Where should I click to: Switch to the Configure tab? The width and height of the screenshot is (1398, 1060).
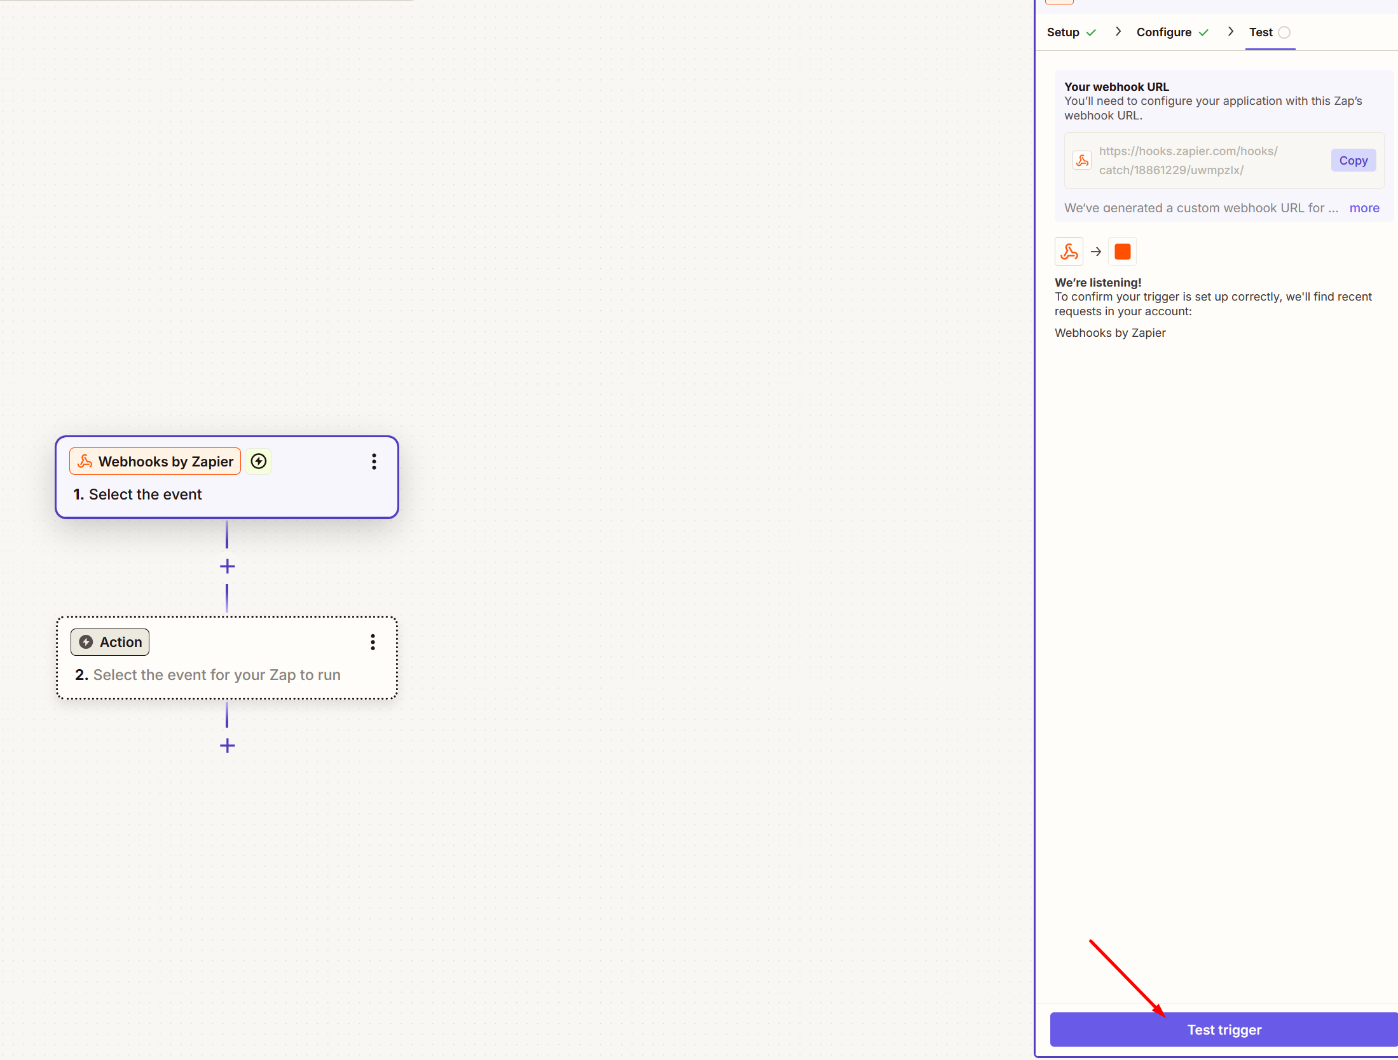coord(1163,32)
